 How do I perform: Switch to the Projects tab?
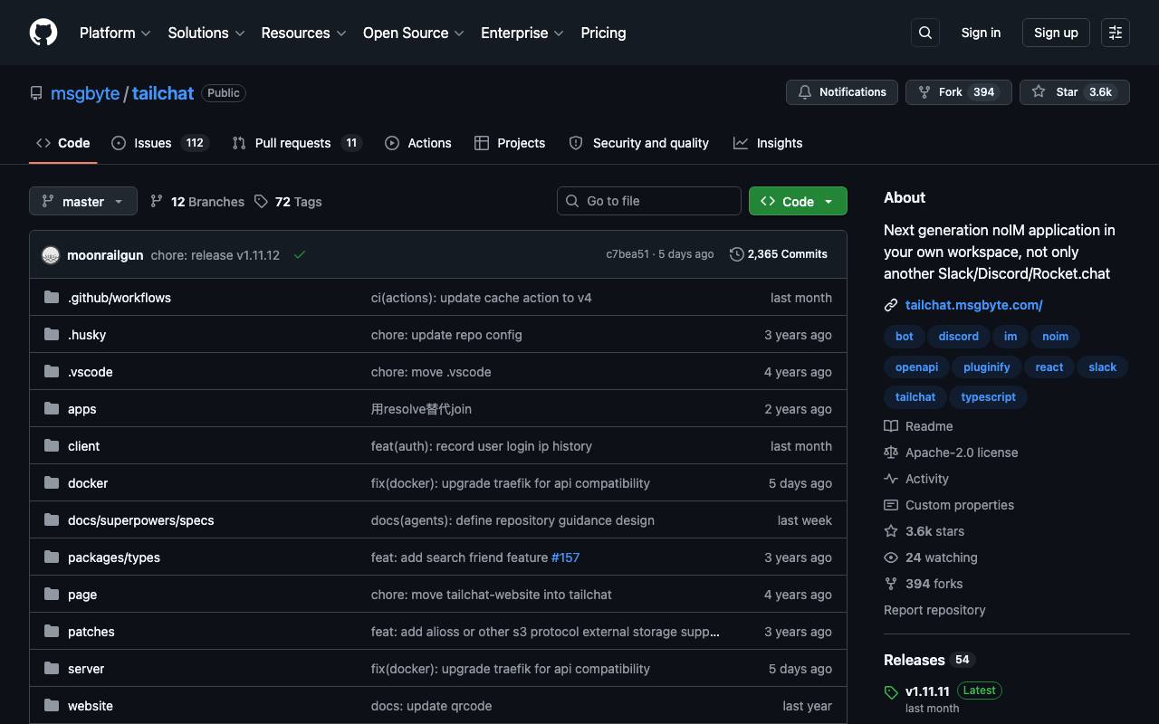coord(510,143)
